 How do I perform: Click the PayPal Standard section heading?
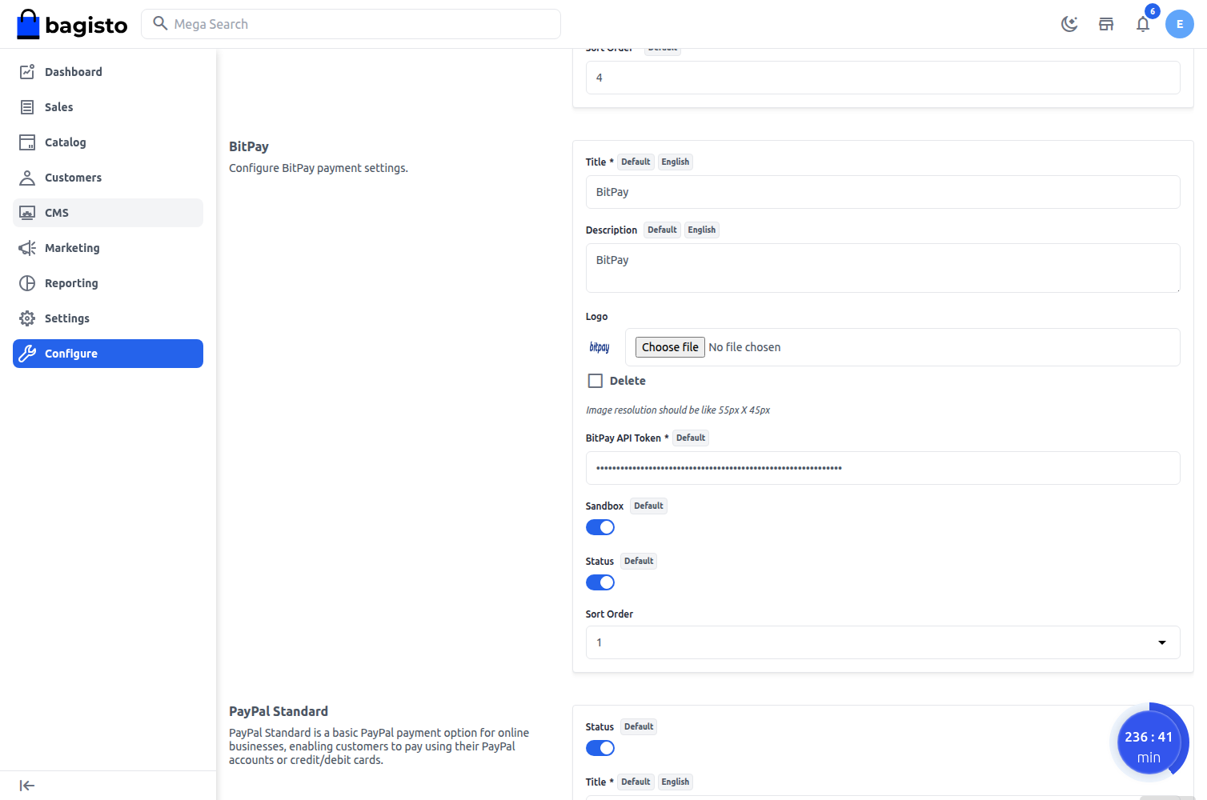pyautogui.click(x=279, y=711)
